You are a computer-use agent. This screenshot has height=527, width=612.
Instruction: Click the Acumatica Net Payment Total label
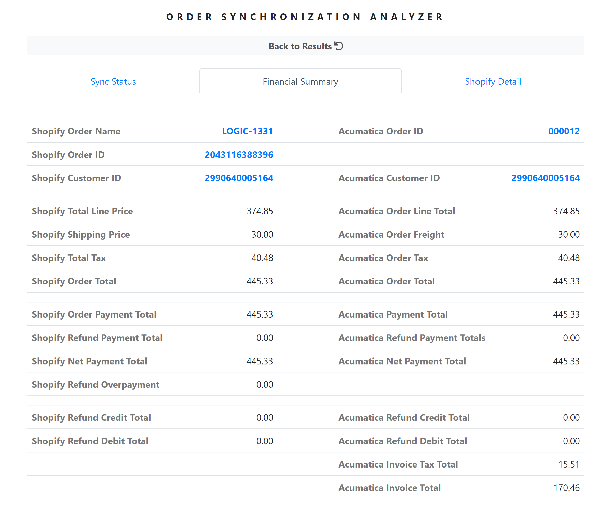pos(402,361)
